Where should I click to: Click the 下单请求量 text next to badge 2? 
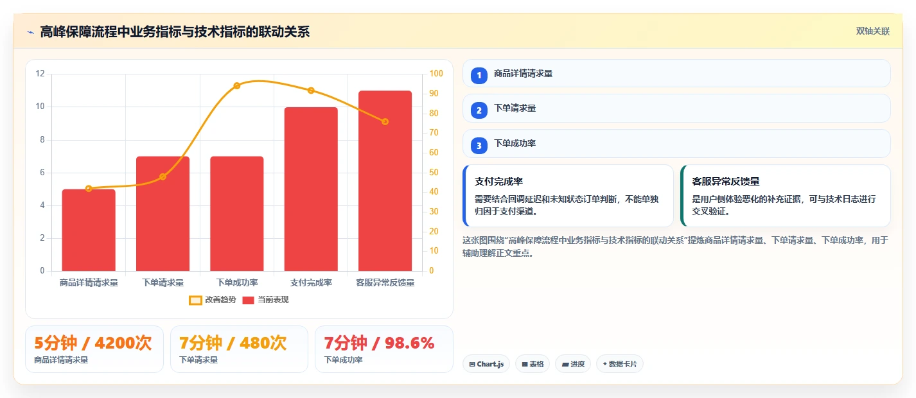pos(515,108)
